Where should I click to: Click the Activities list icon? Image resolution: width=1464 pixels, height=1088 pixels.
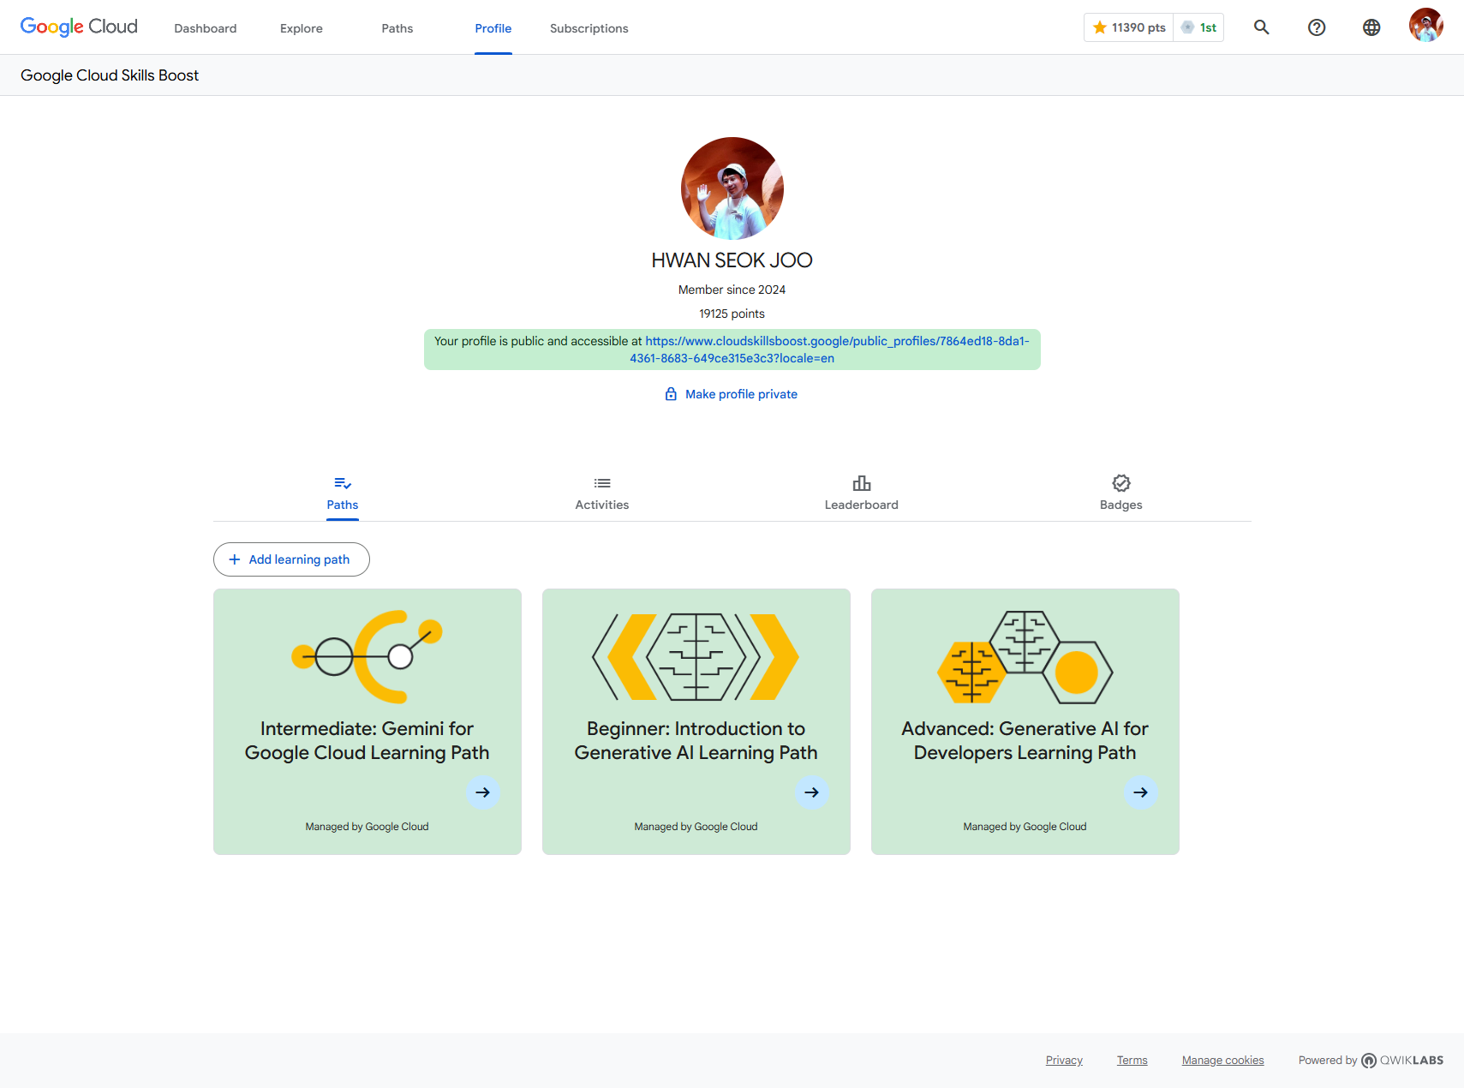pyautogui.click(x=602, y=483)
